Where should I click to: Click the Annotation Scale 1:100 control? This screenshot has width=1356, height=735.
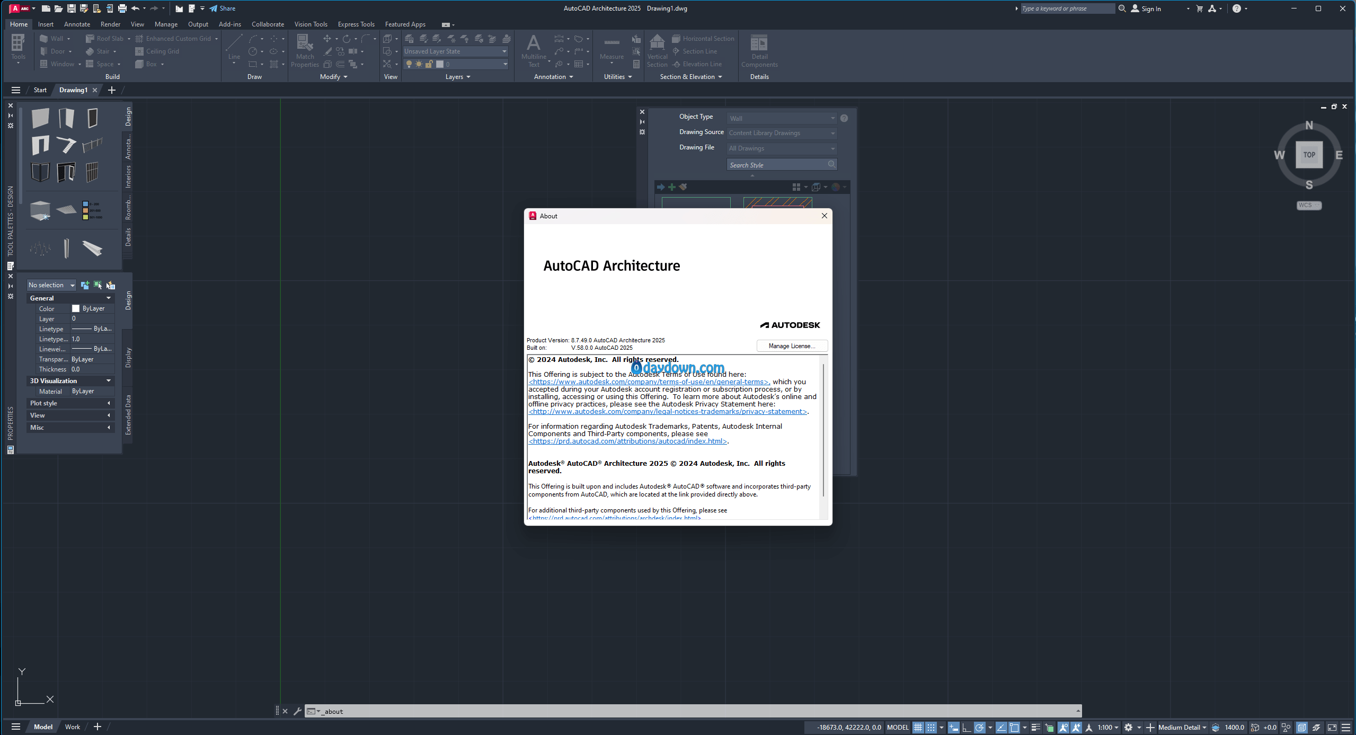coord(1107,727)
